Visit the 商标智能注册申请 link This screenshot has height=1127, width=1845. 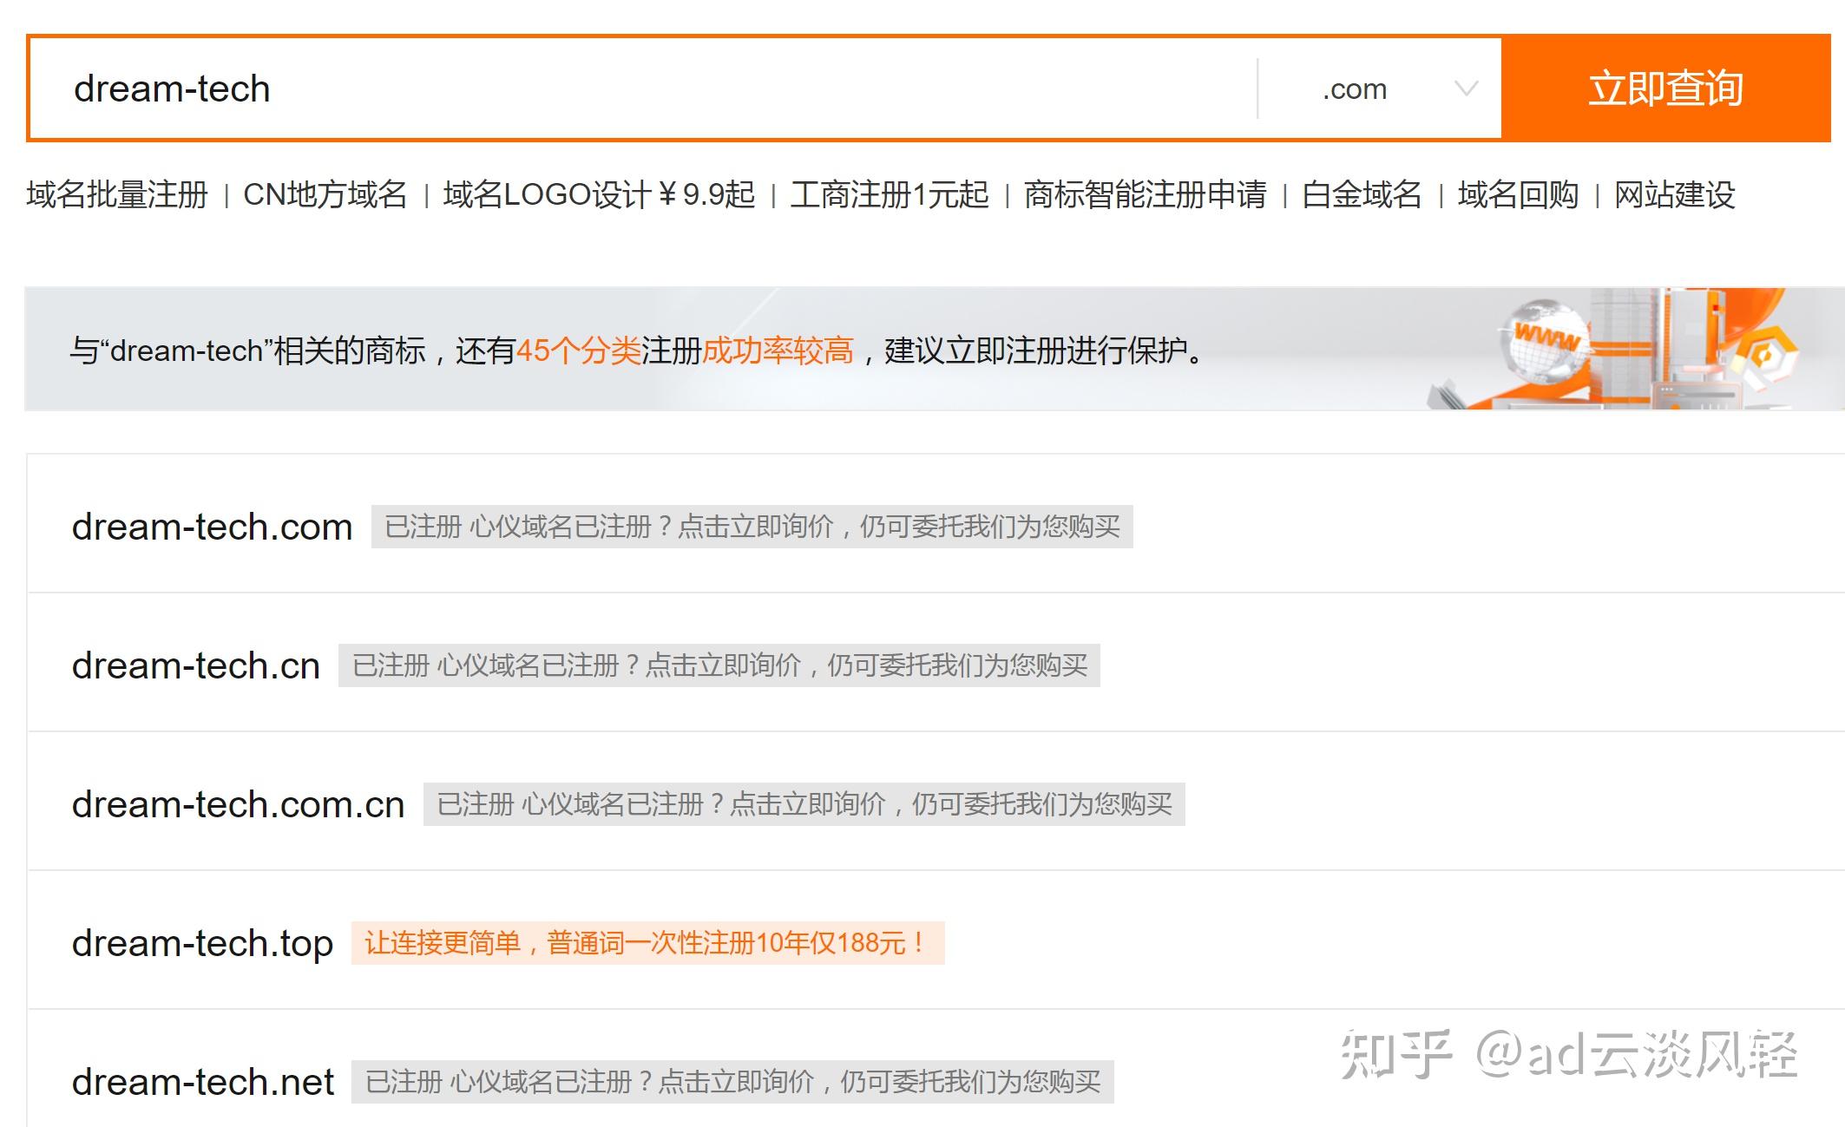(1145, 194)
